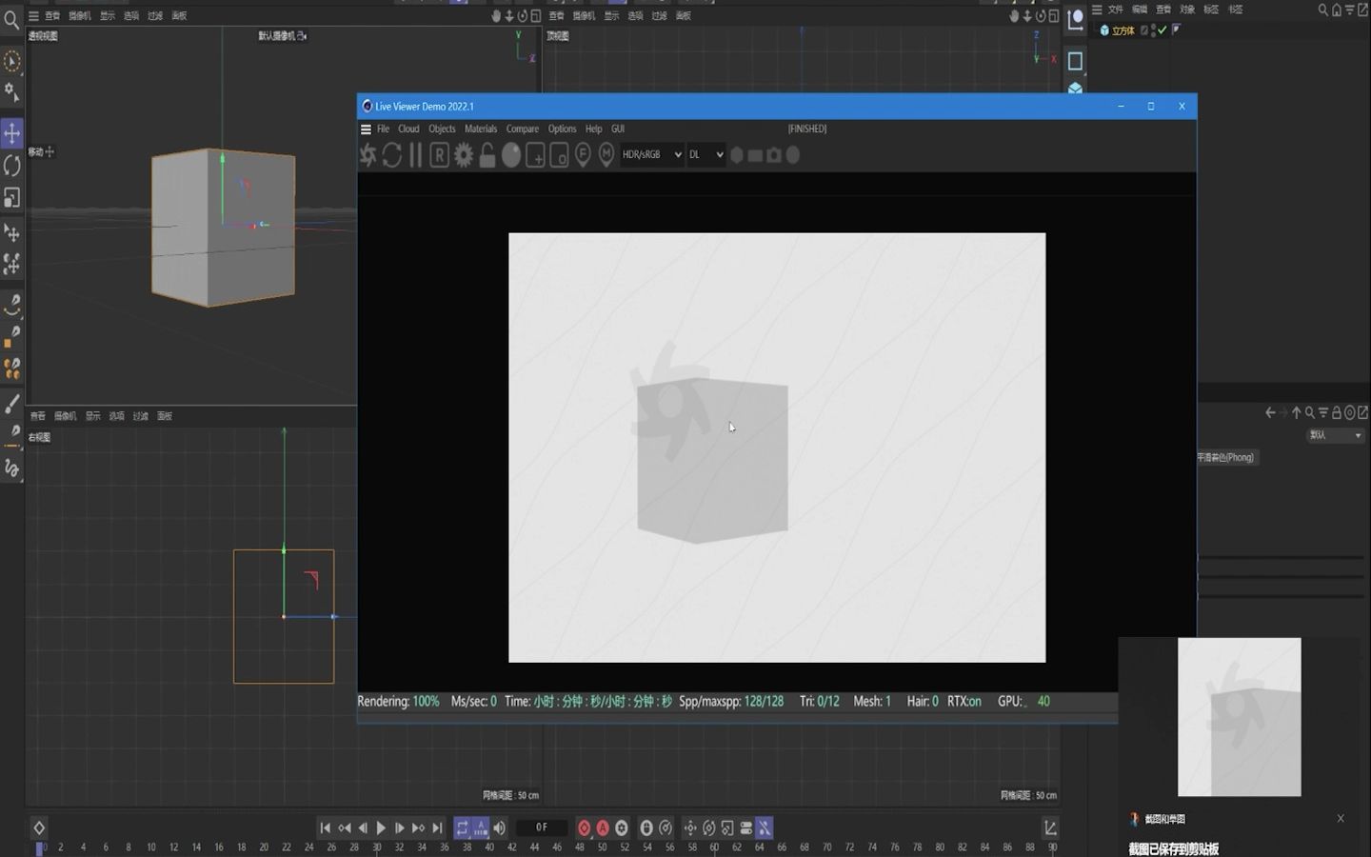Viewport: 1371px width, 857px height.
Task: Select the live selection tool icon
Action: point(11,62)
